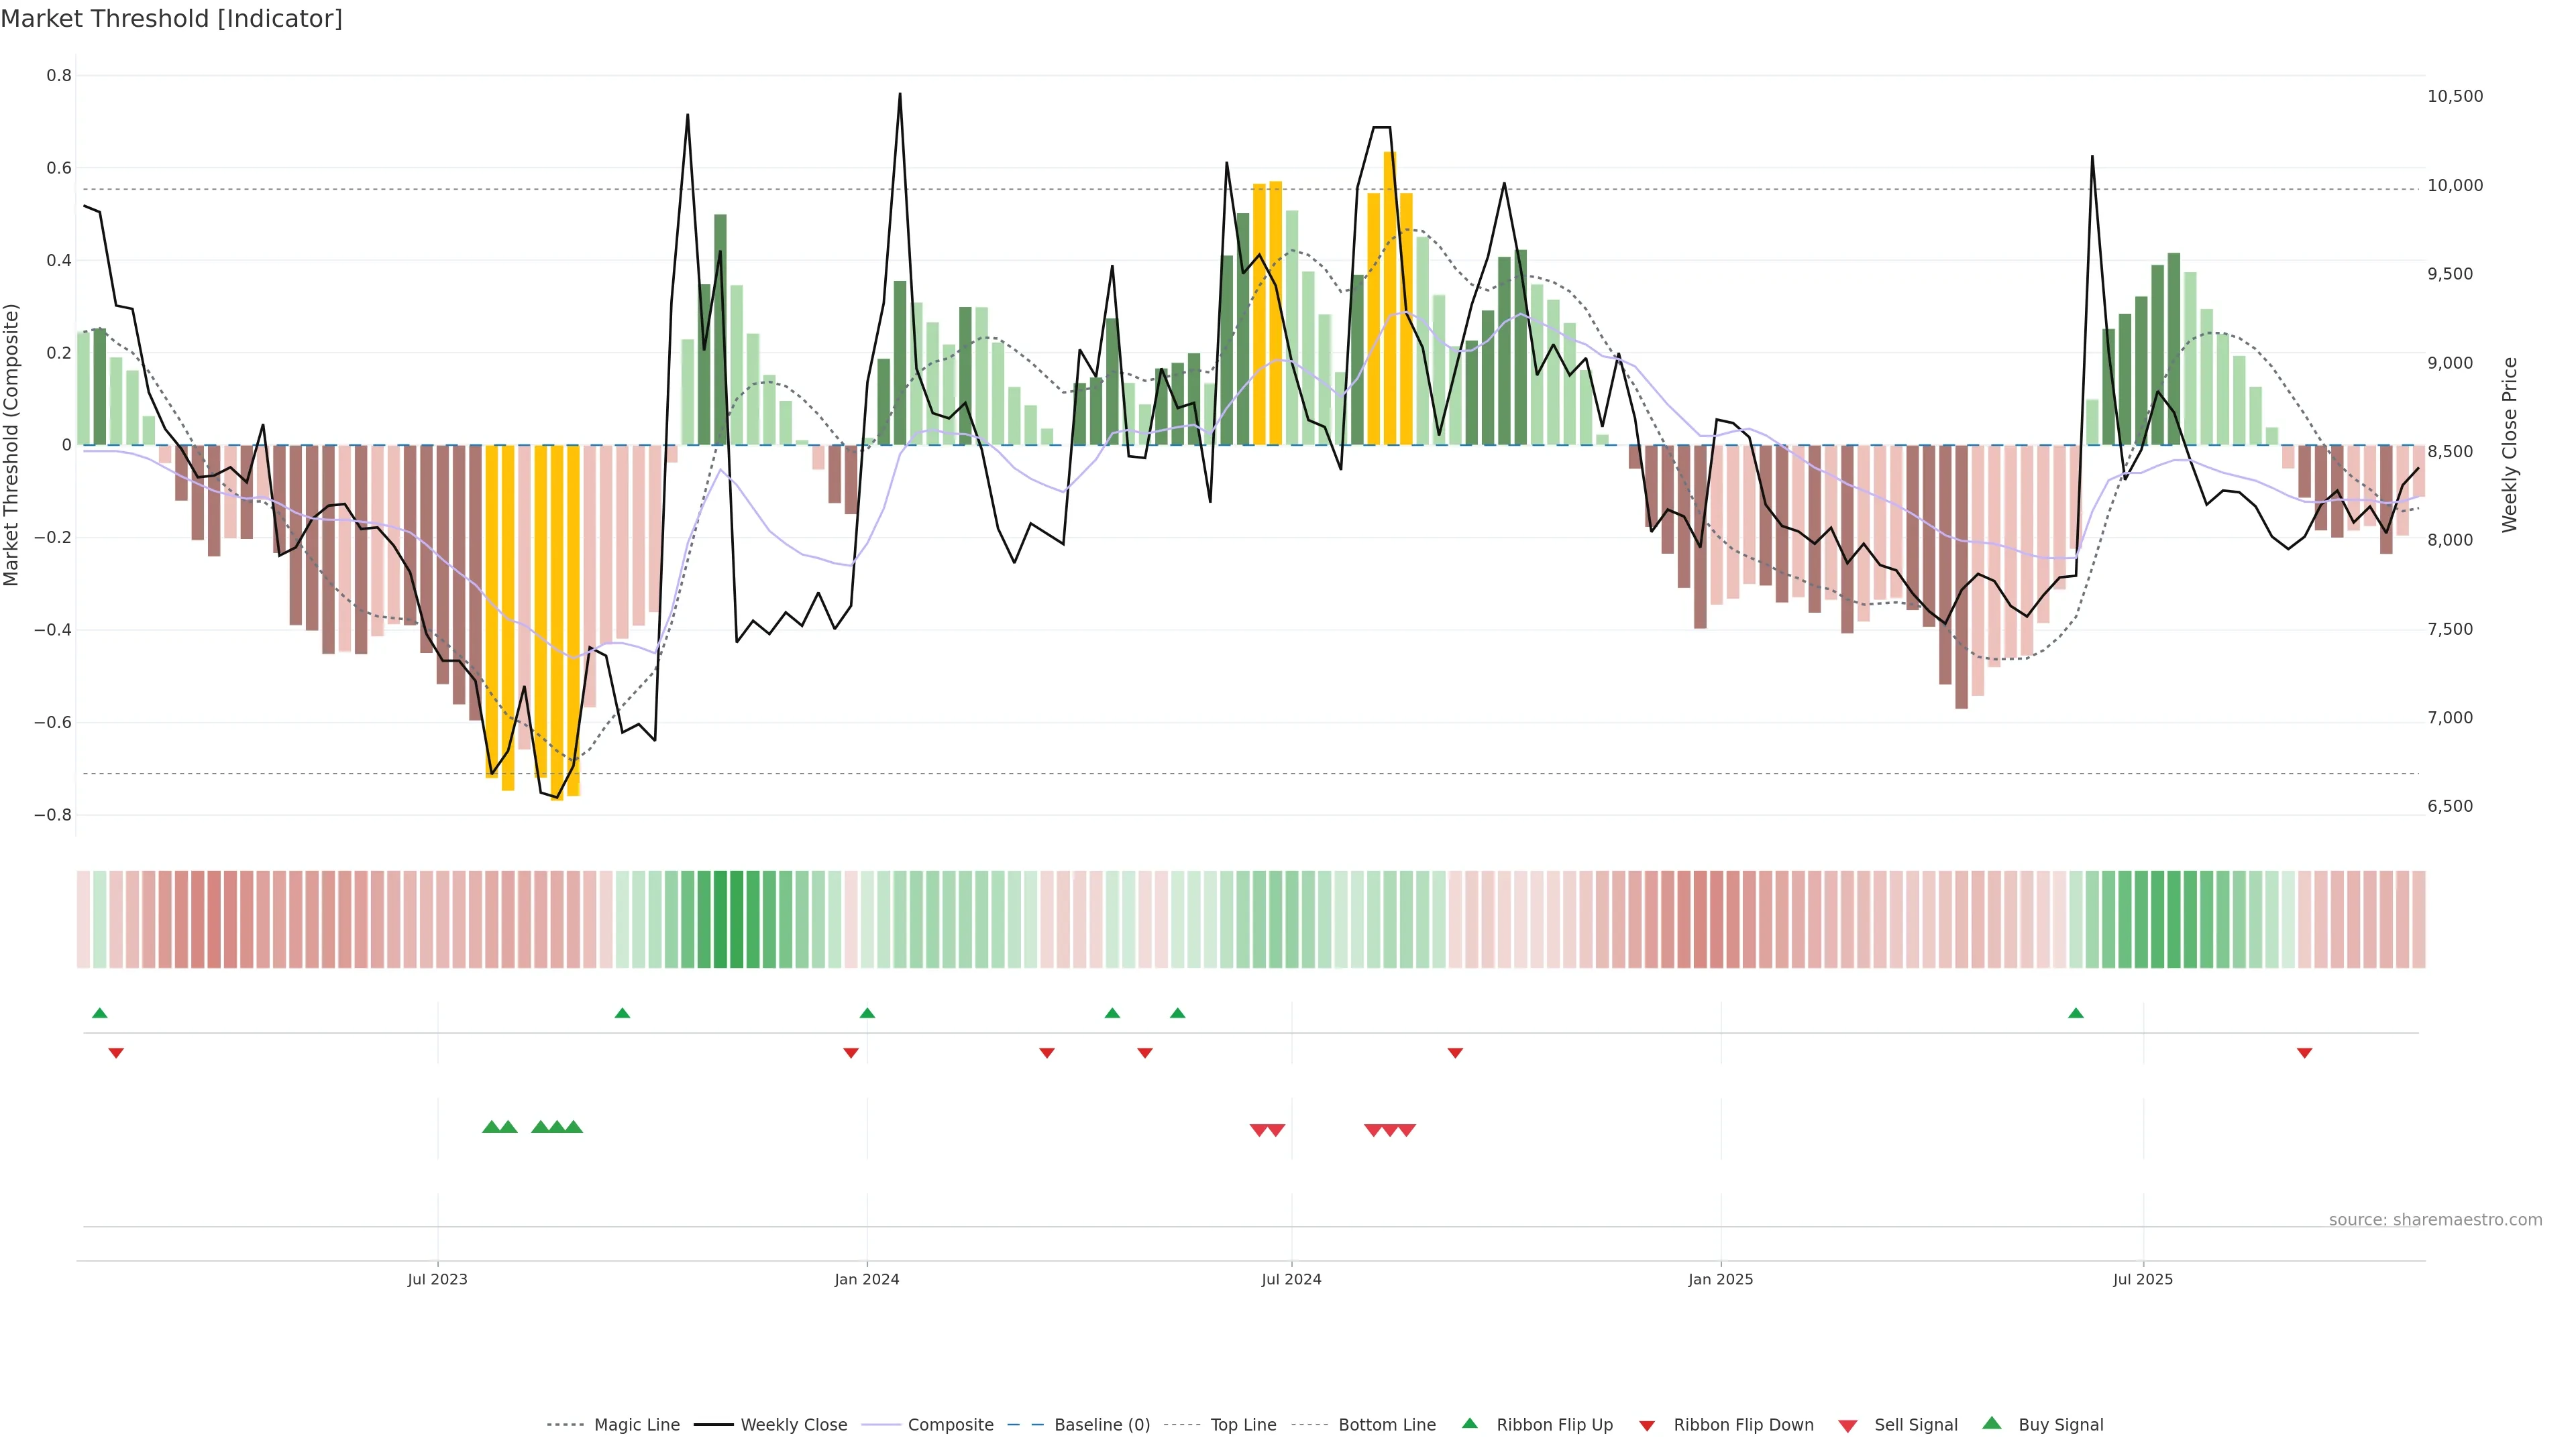Screen dimensions: 2576x1448
Task: Click the Jan 2024 x-axis label
Action: tap(867, 1279)
